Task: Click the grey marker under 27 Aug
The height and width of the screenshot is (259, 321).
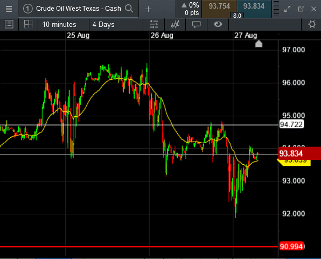Action: pyautogui.click(x=259, y=44)
